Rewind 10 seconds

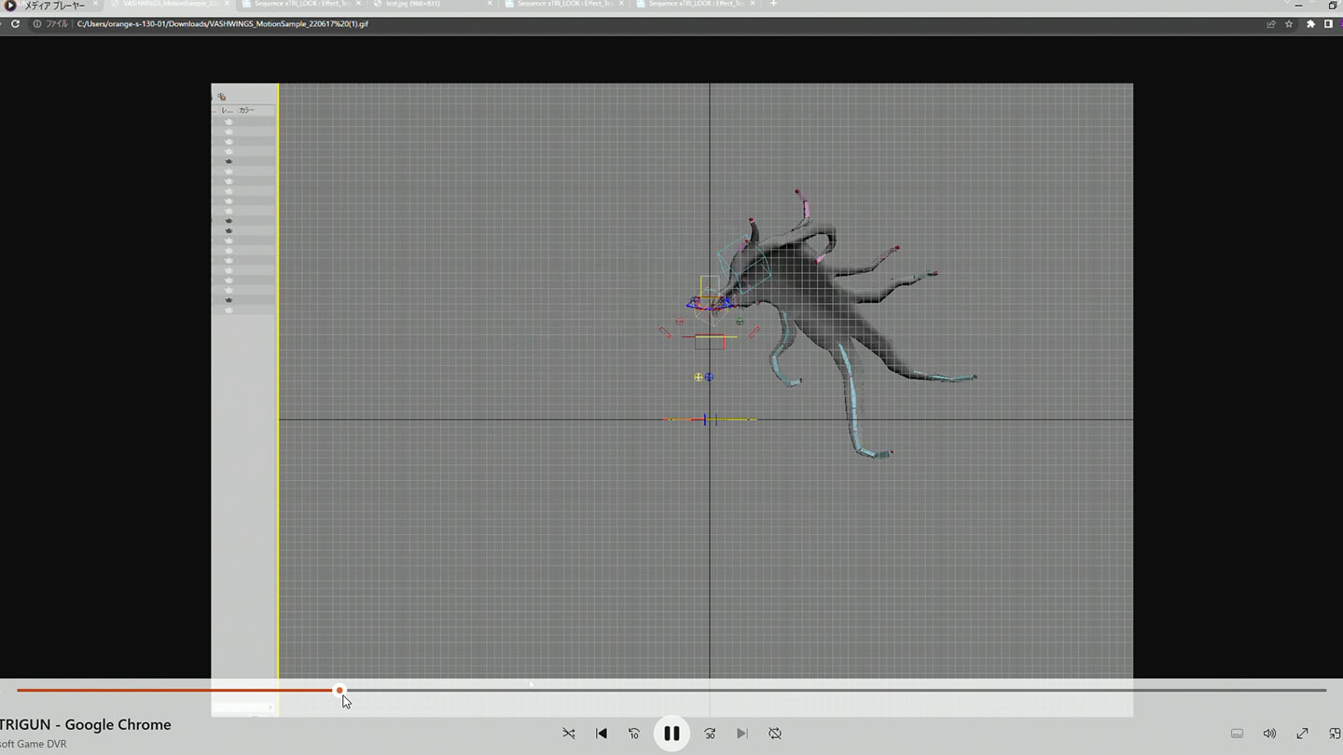click(x=634, y=734)
